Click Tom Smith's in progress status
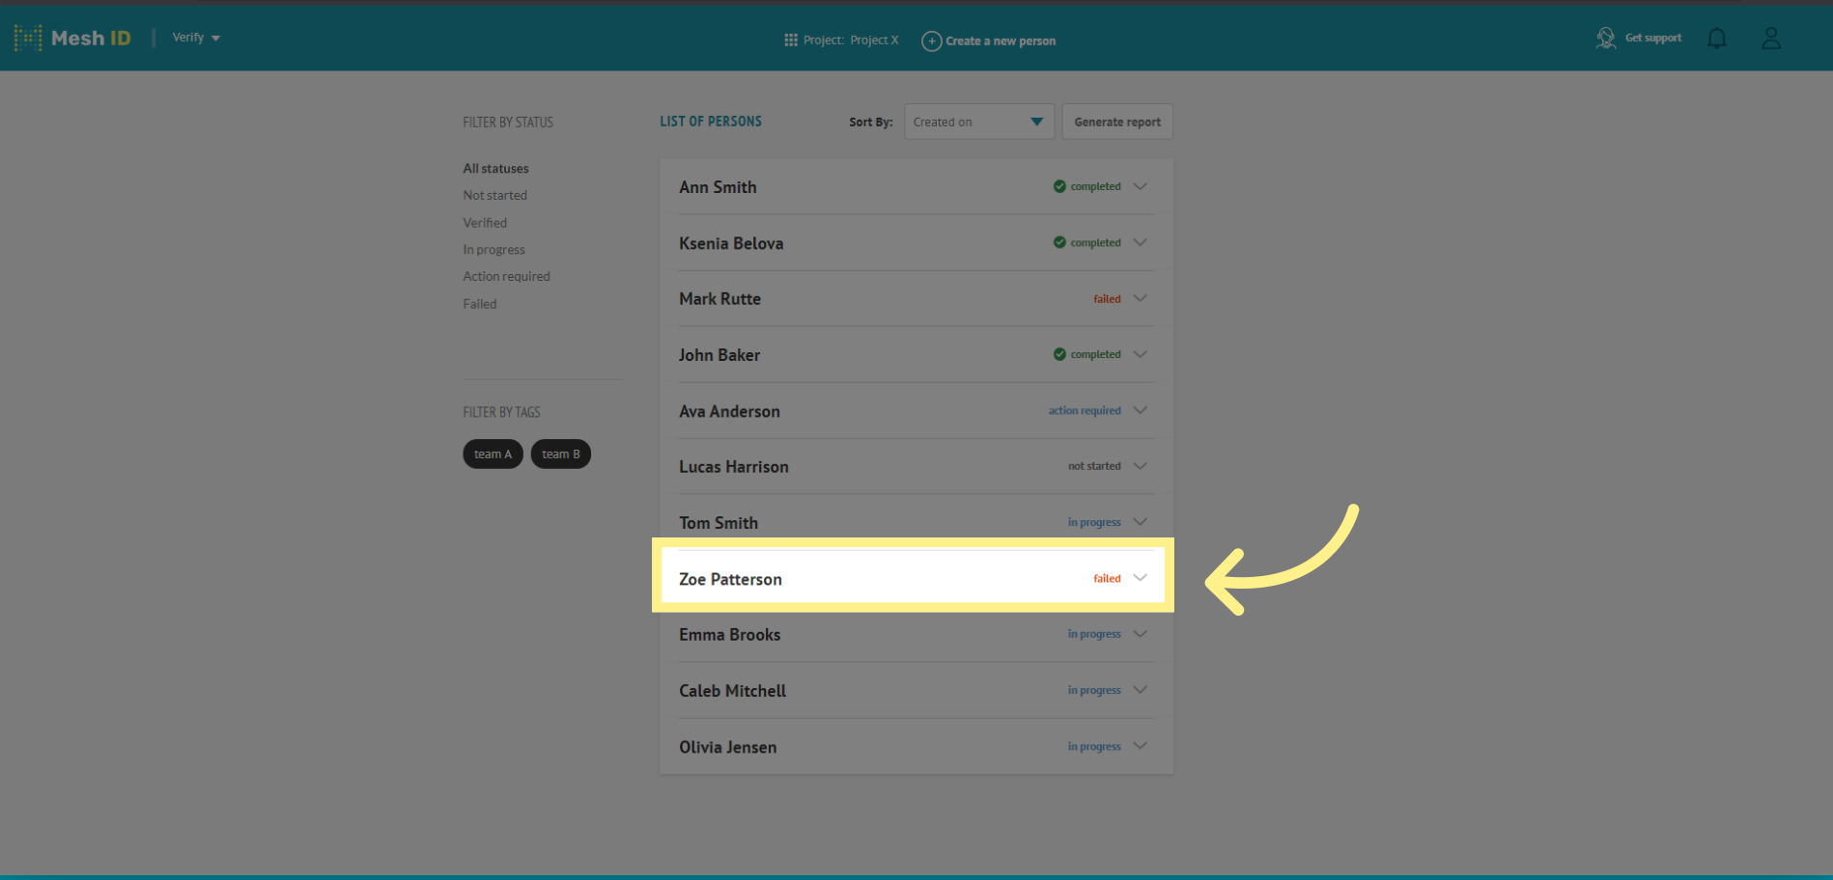1833x880 pixels. point(1093,522)
